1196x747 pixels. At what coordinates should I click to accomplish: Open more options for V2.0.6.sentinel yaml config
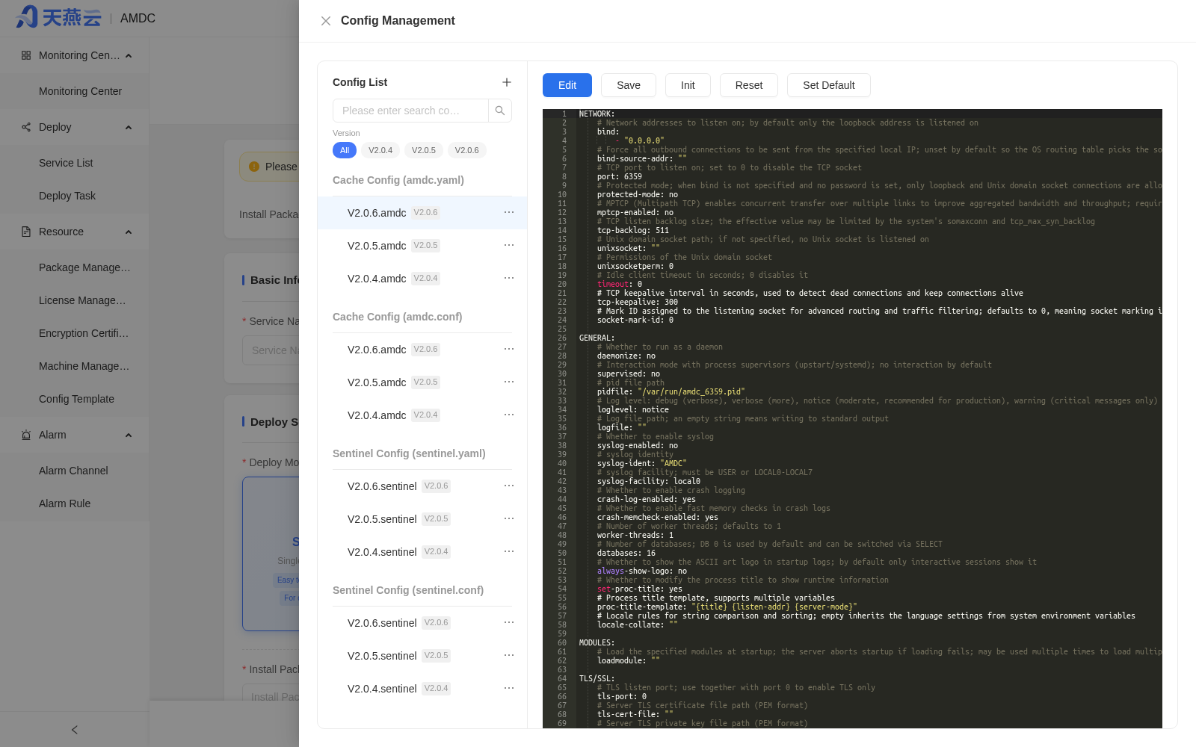[x=509, y=486]
